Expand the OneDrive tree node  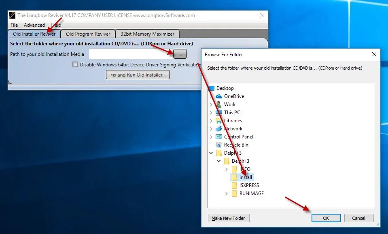[211, 96]
